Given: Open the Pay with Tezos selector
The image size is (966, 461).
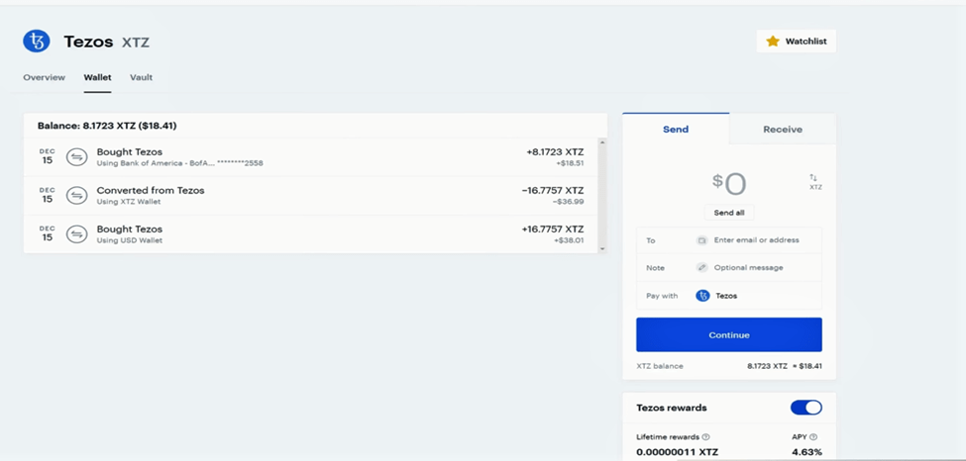Looking at the screenshot, I should pyautogui.click(x=729, y=296).
